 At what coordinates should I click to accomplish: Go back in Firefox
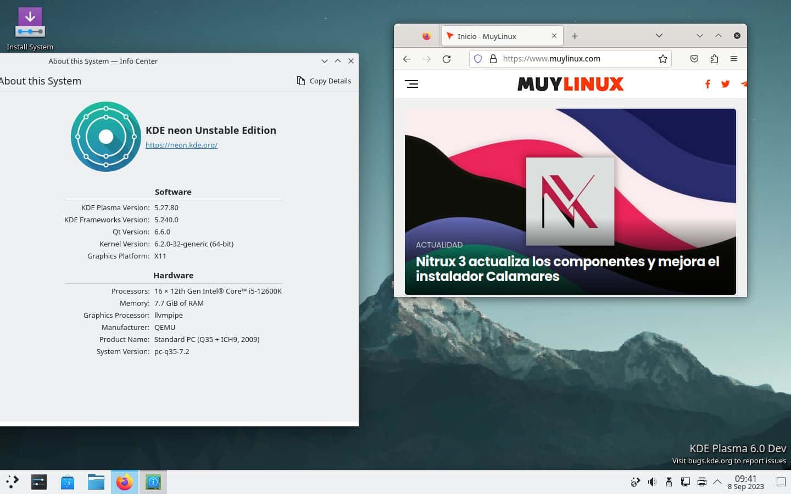pyautogui.click(x=407, y=59)
